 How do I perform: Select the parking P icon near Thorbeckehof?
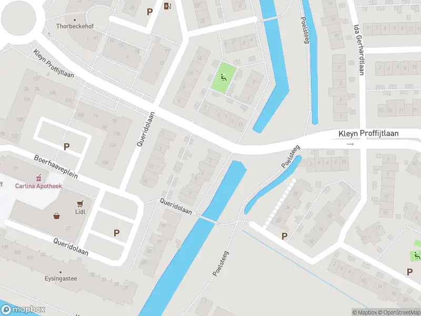click(149, 12)
